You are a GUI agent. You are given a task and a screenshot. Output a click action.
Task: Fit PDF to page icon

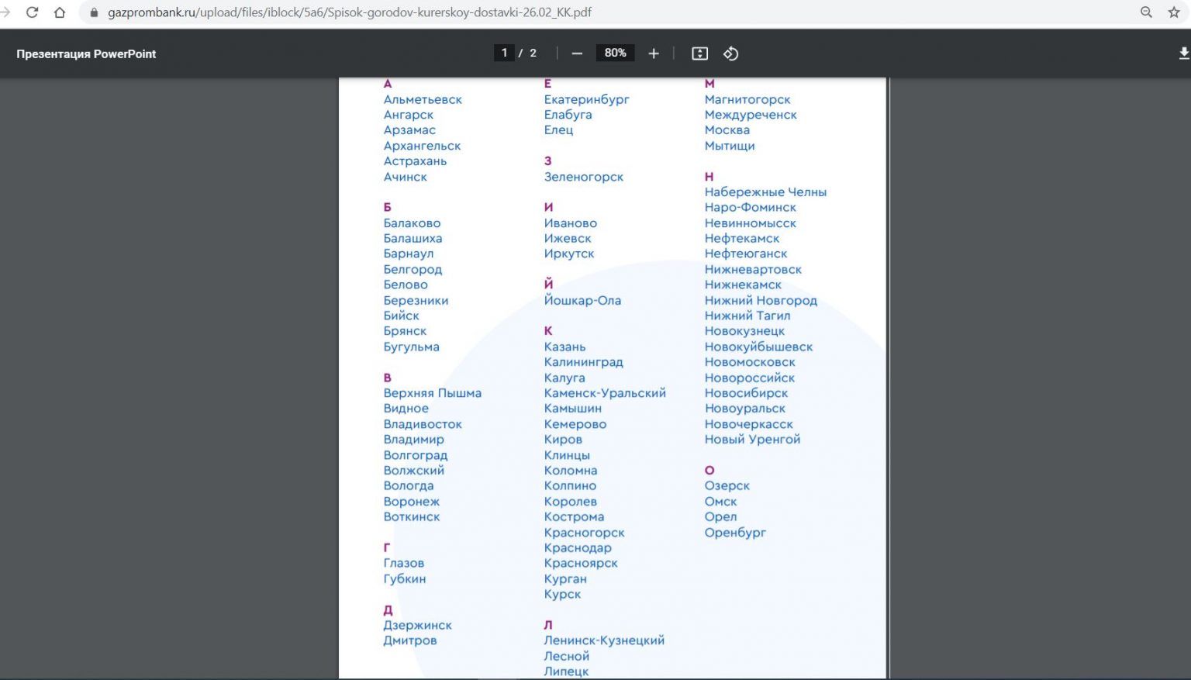[699, 54]
